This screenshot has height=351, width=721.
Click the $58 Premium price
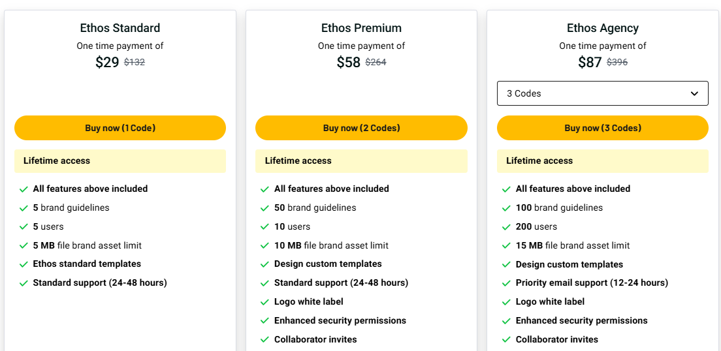349,63
